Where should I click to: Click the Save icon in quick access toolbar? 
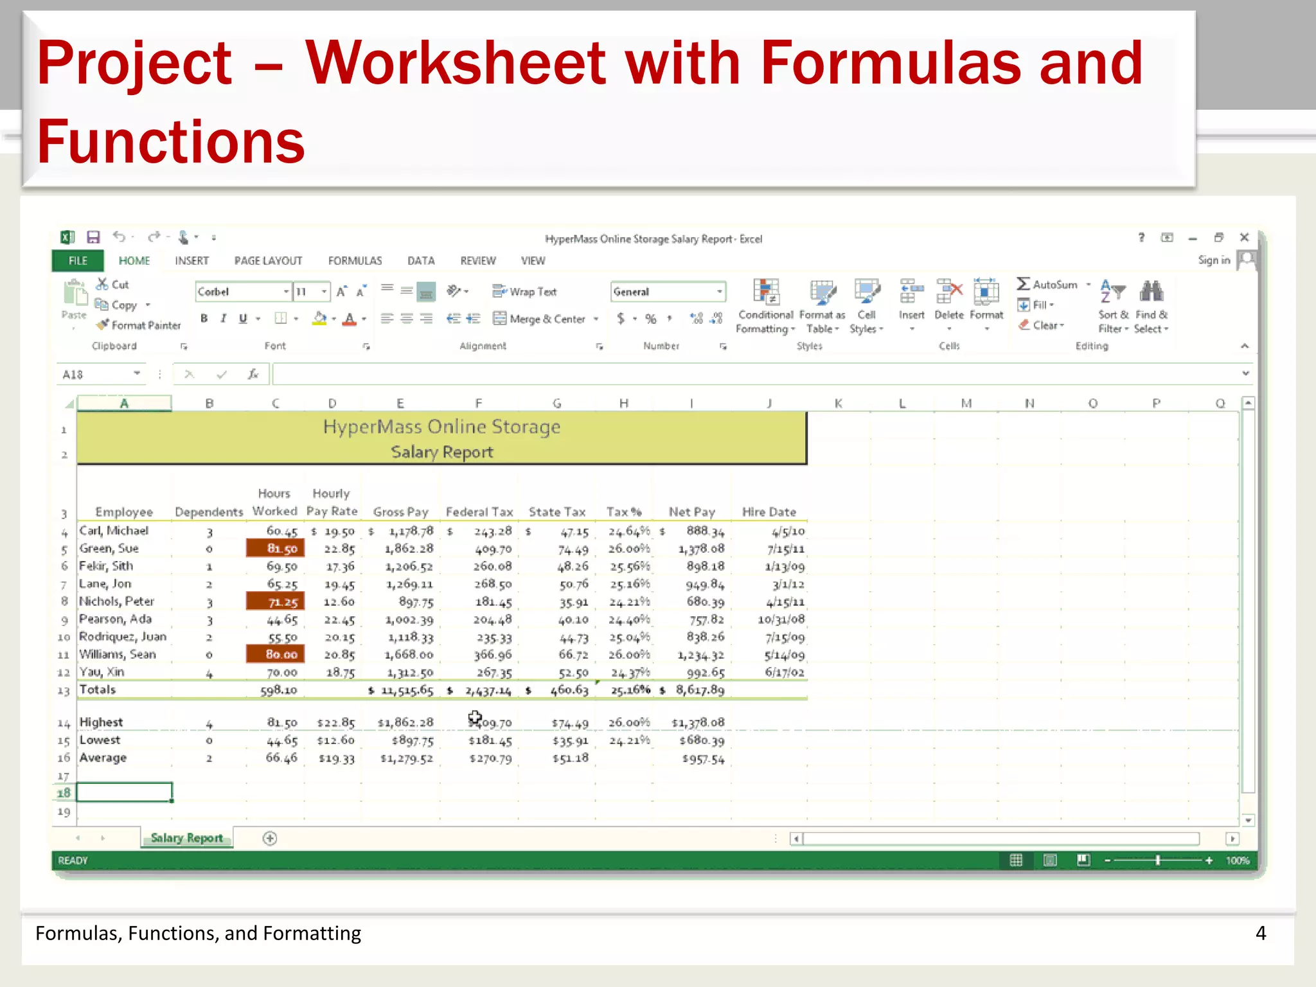click(x=93, y=238)
